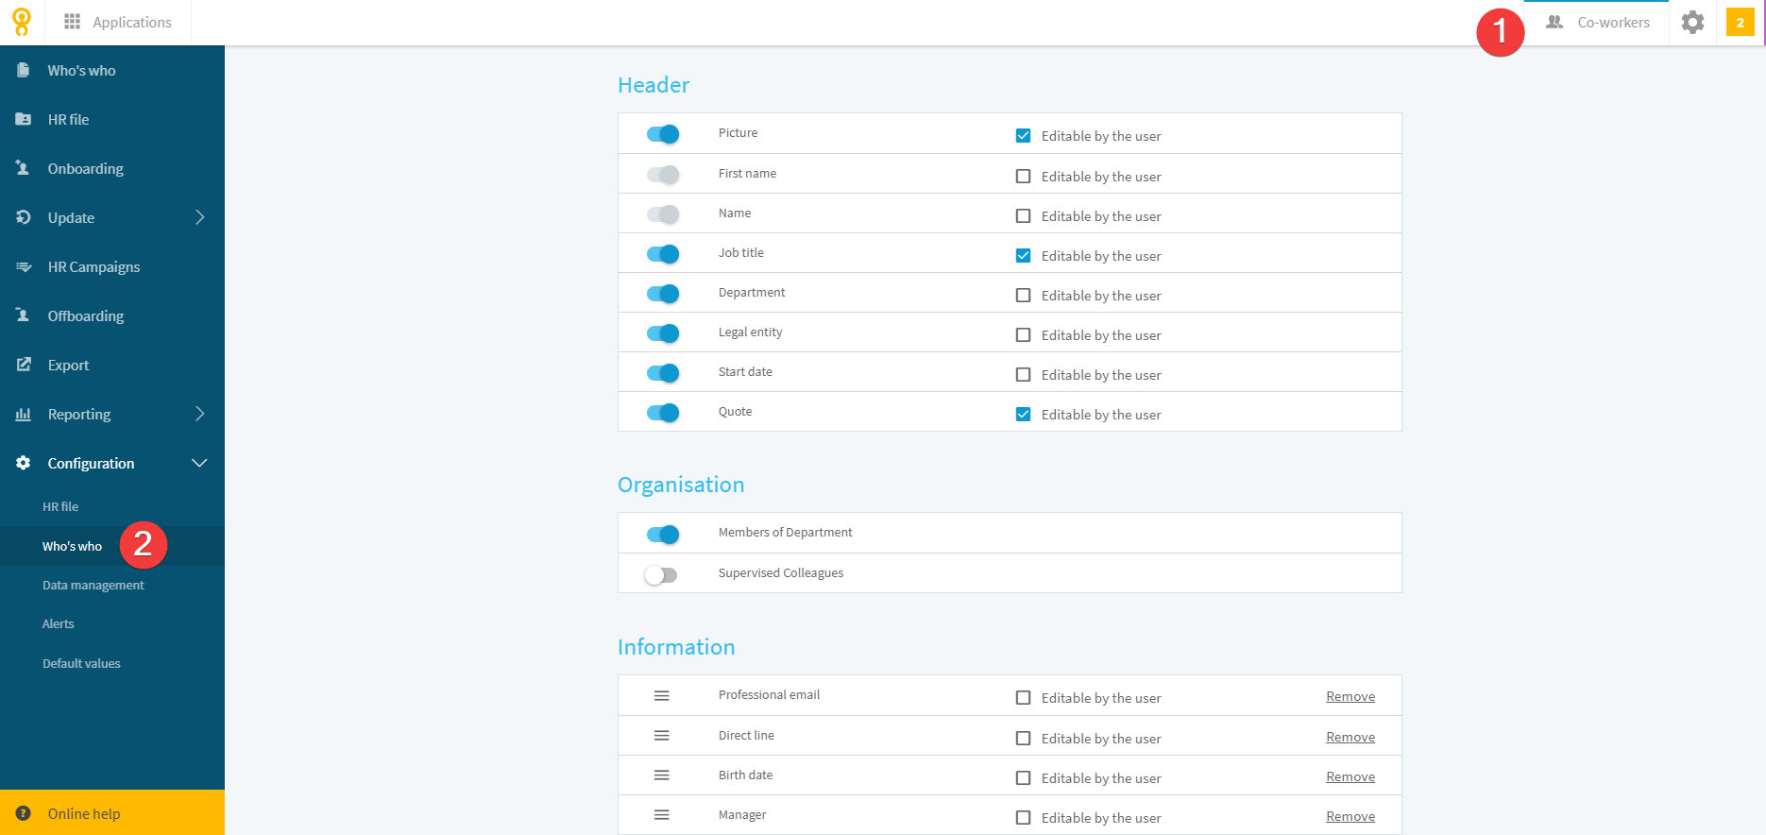The height and width of the screenshot is (835, 1766).
Task: Open the yellow notifications badge showing 2
Action: 1740,23
